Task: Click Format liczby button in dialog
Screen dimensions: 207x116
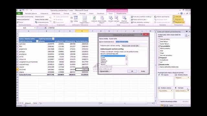Action: [x=104, y=71]
